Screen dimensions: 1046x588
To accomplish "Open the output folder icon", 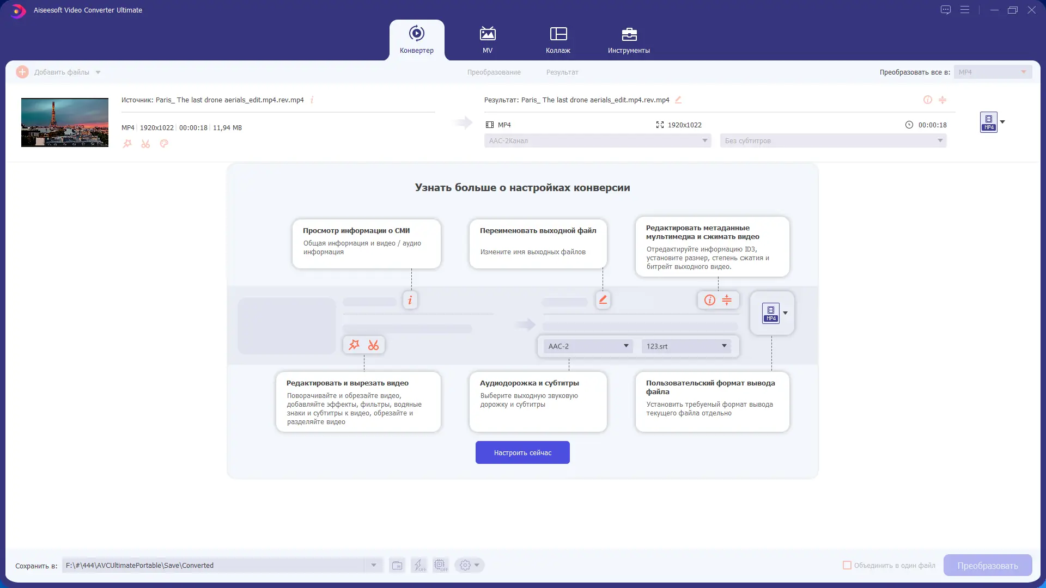I will tap(397, 565).
